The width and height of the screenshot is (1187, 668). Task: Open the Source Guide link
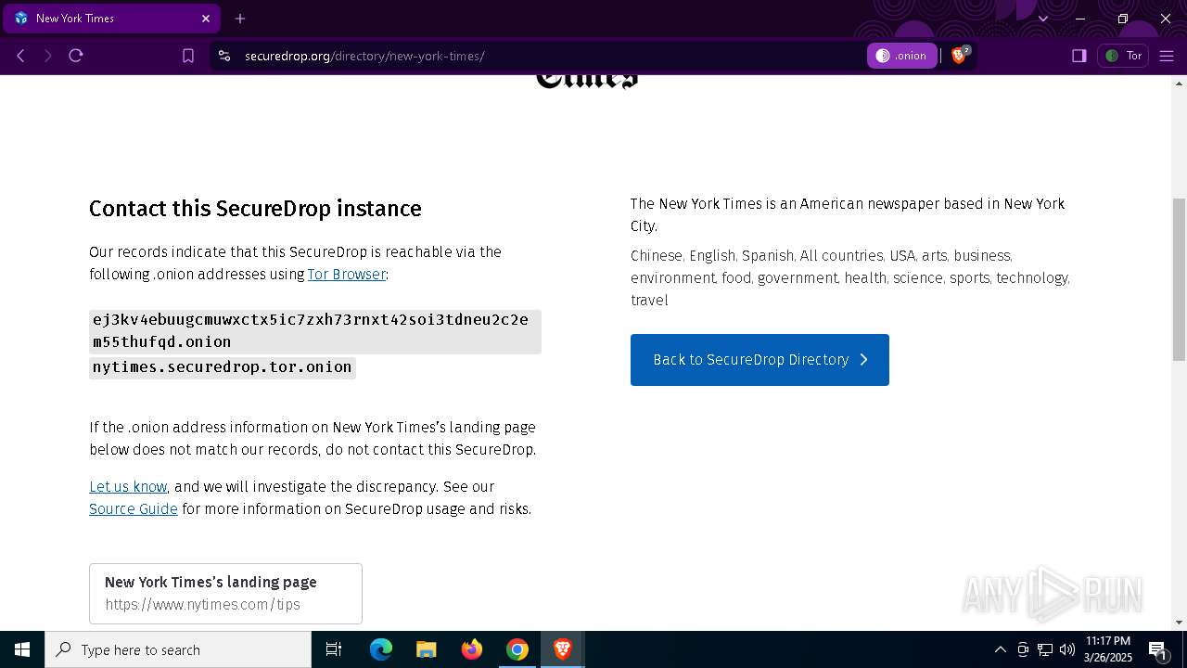(x=134, y=509)
